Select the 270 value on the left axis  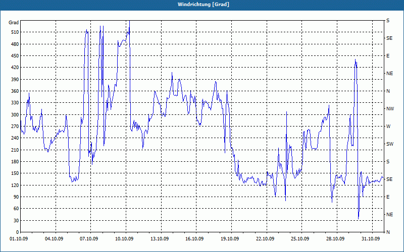tap(15, 127)
